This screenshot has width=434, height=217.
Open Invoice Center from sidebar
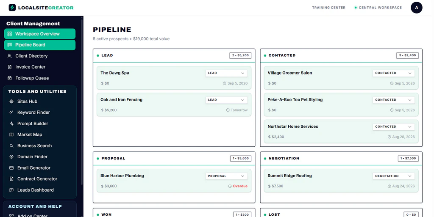39,67
